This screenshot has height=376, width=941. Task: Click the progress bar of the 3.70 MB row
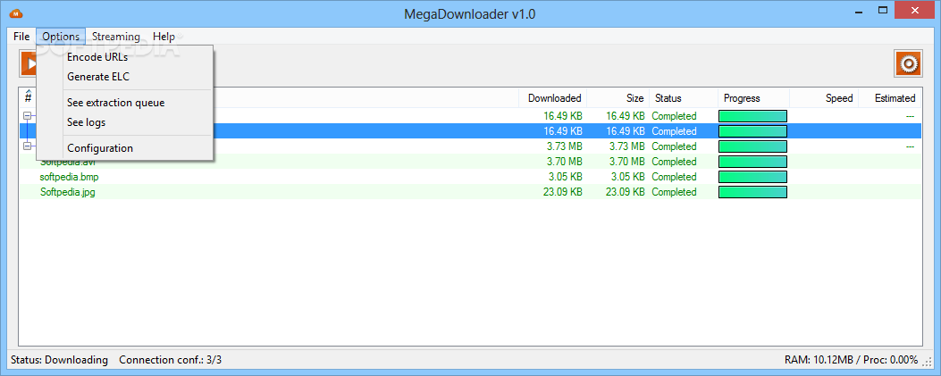tap(752, 162)
